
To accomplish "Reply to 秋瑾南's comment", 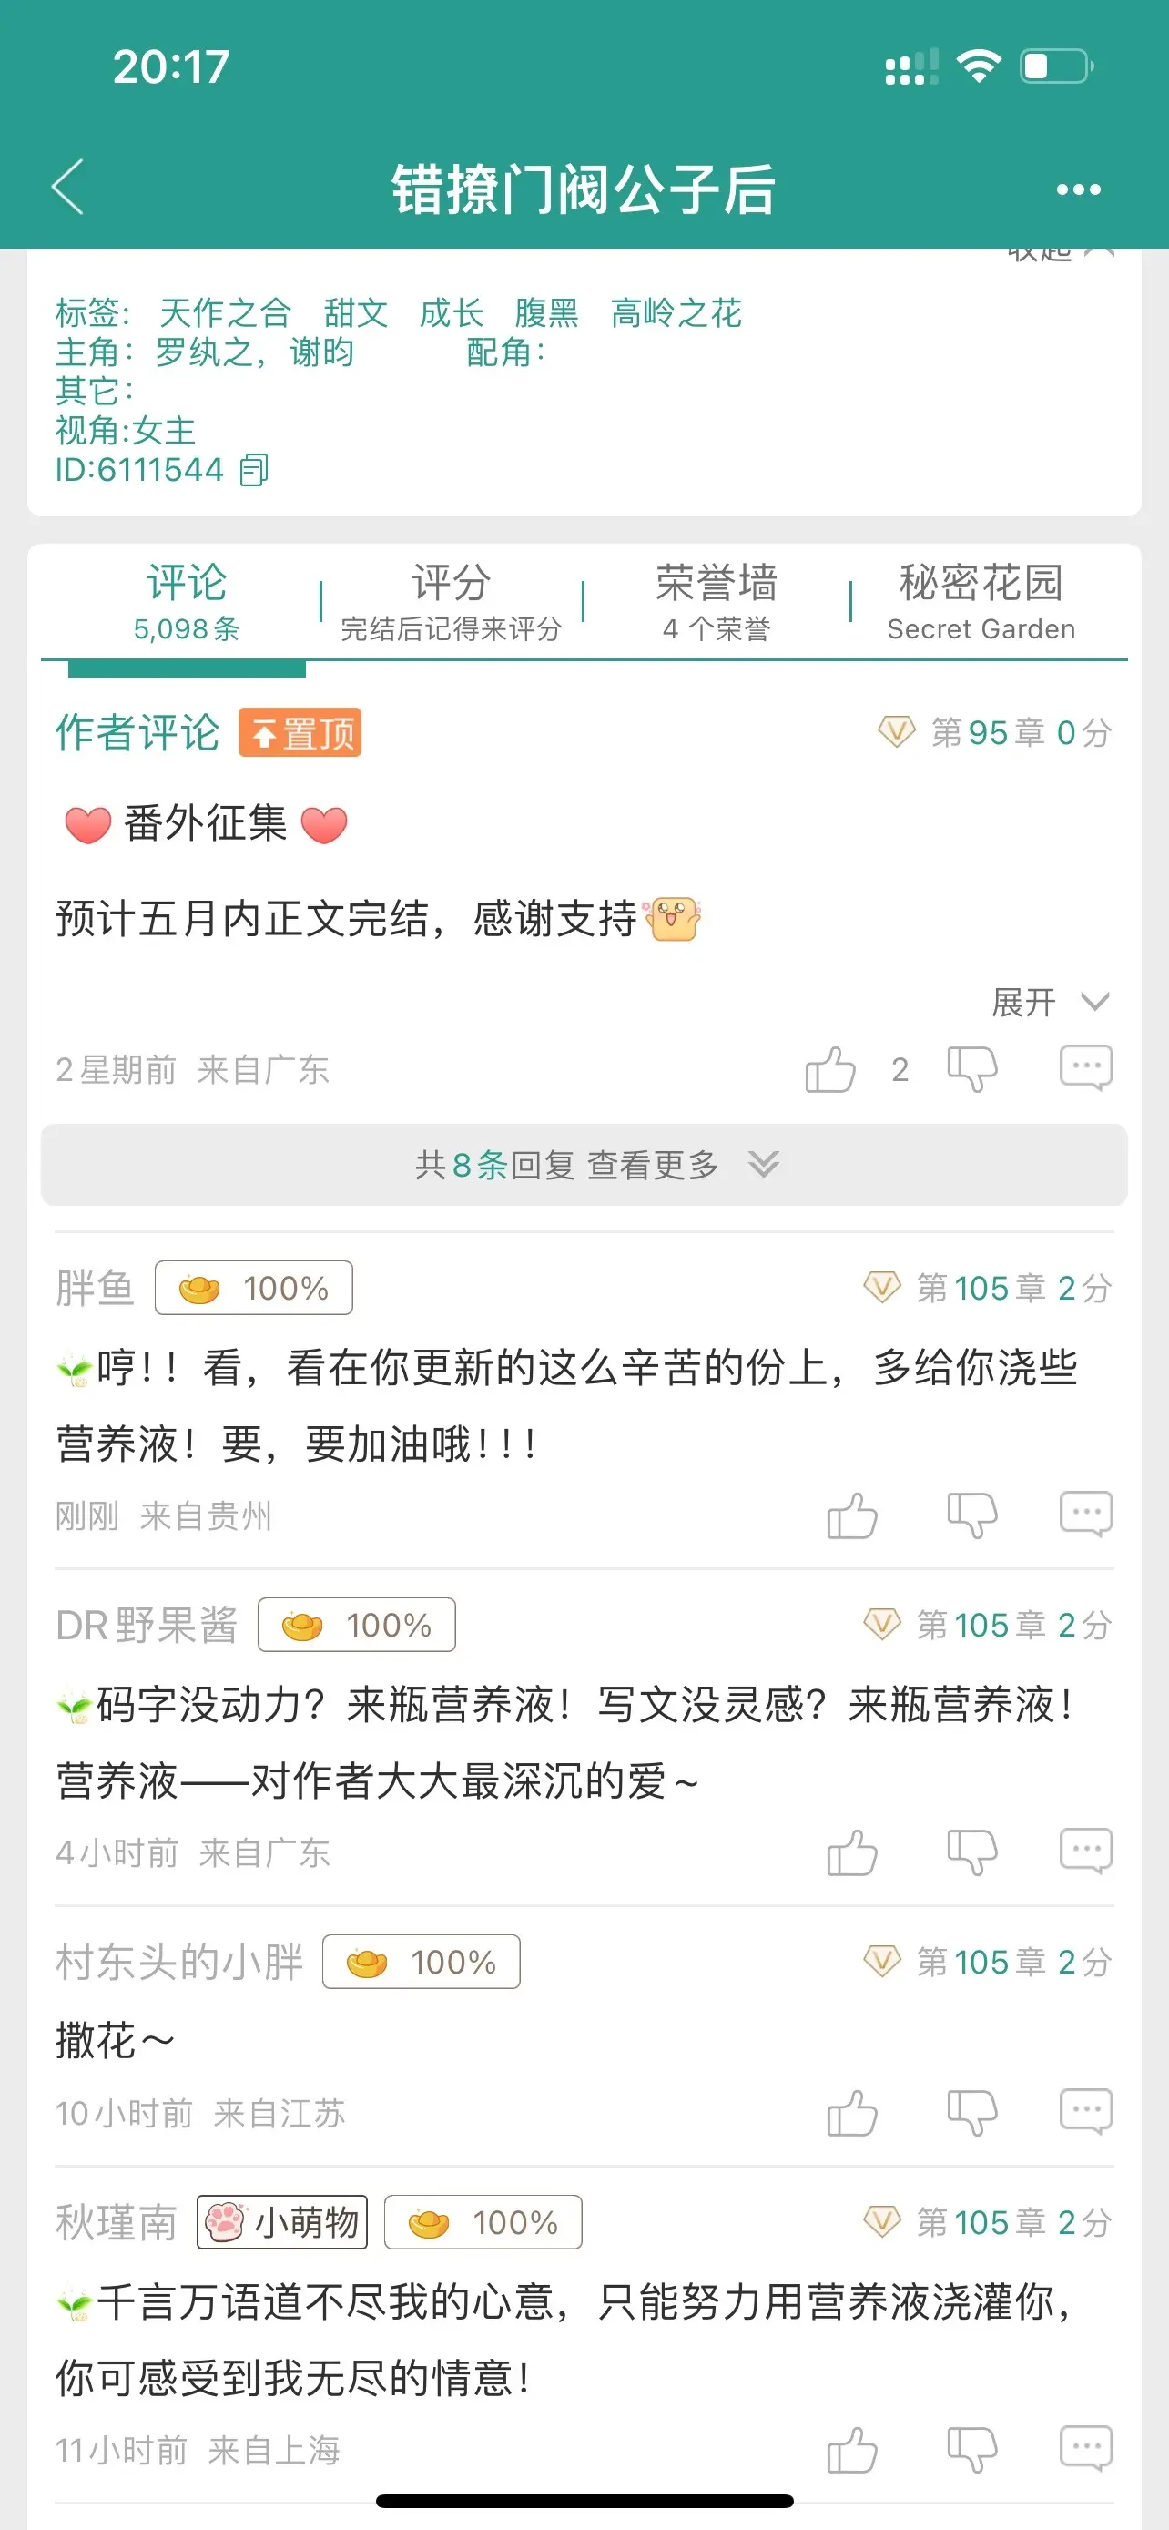I will coord(1085,2448).
